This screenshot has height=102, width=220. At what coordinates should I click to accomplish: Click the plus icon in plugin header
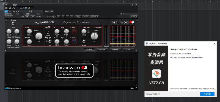pyautogui.click(x=10, y=5)
